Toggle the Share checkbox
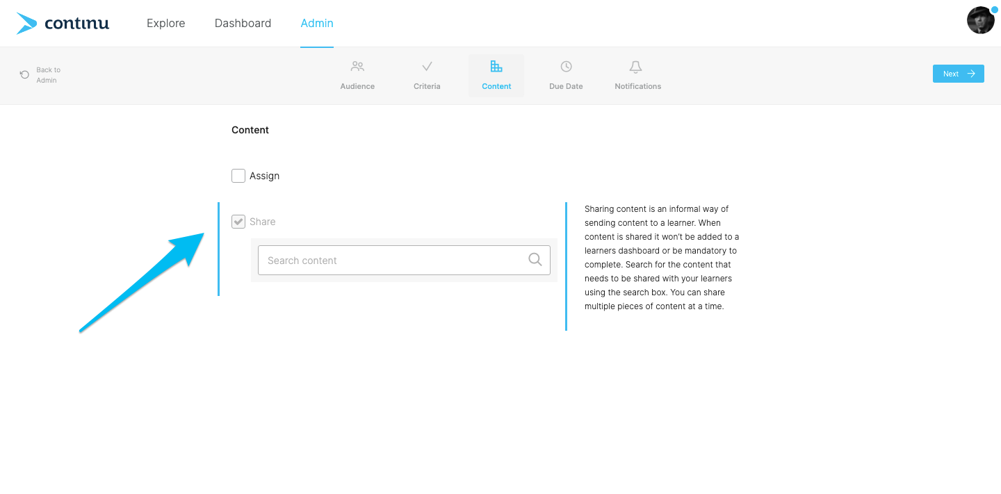 (x=238, y=222)
